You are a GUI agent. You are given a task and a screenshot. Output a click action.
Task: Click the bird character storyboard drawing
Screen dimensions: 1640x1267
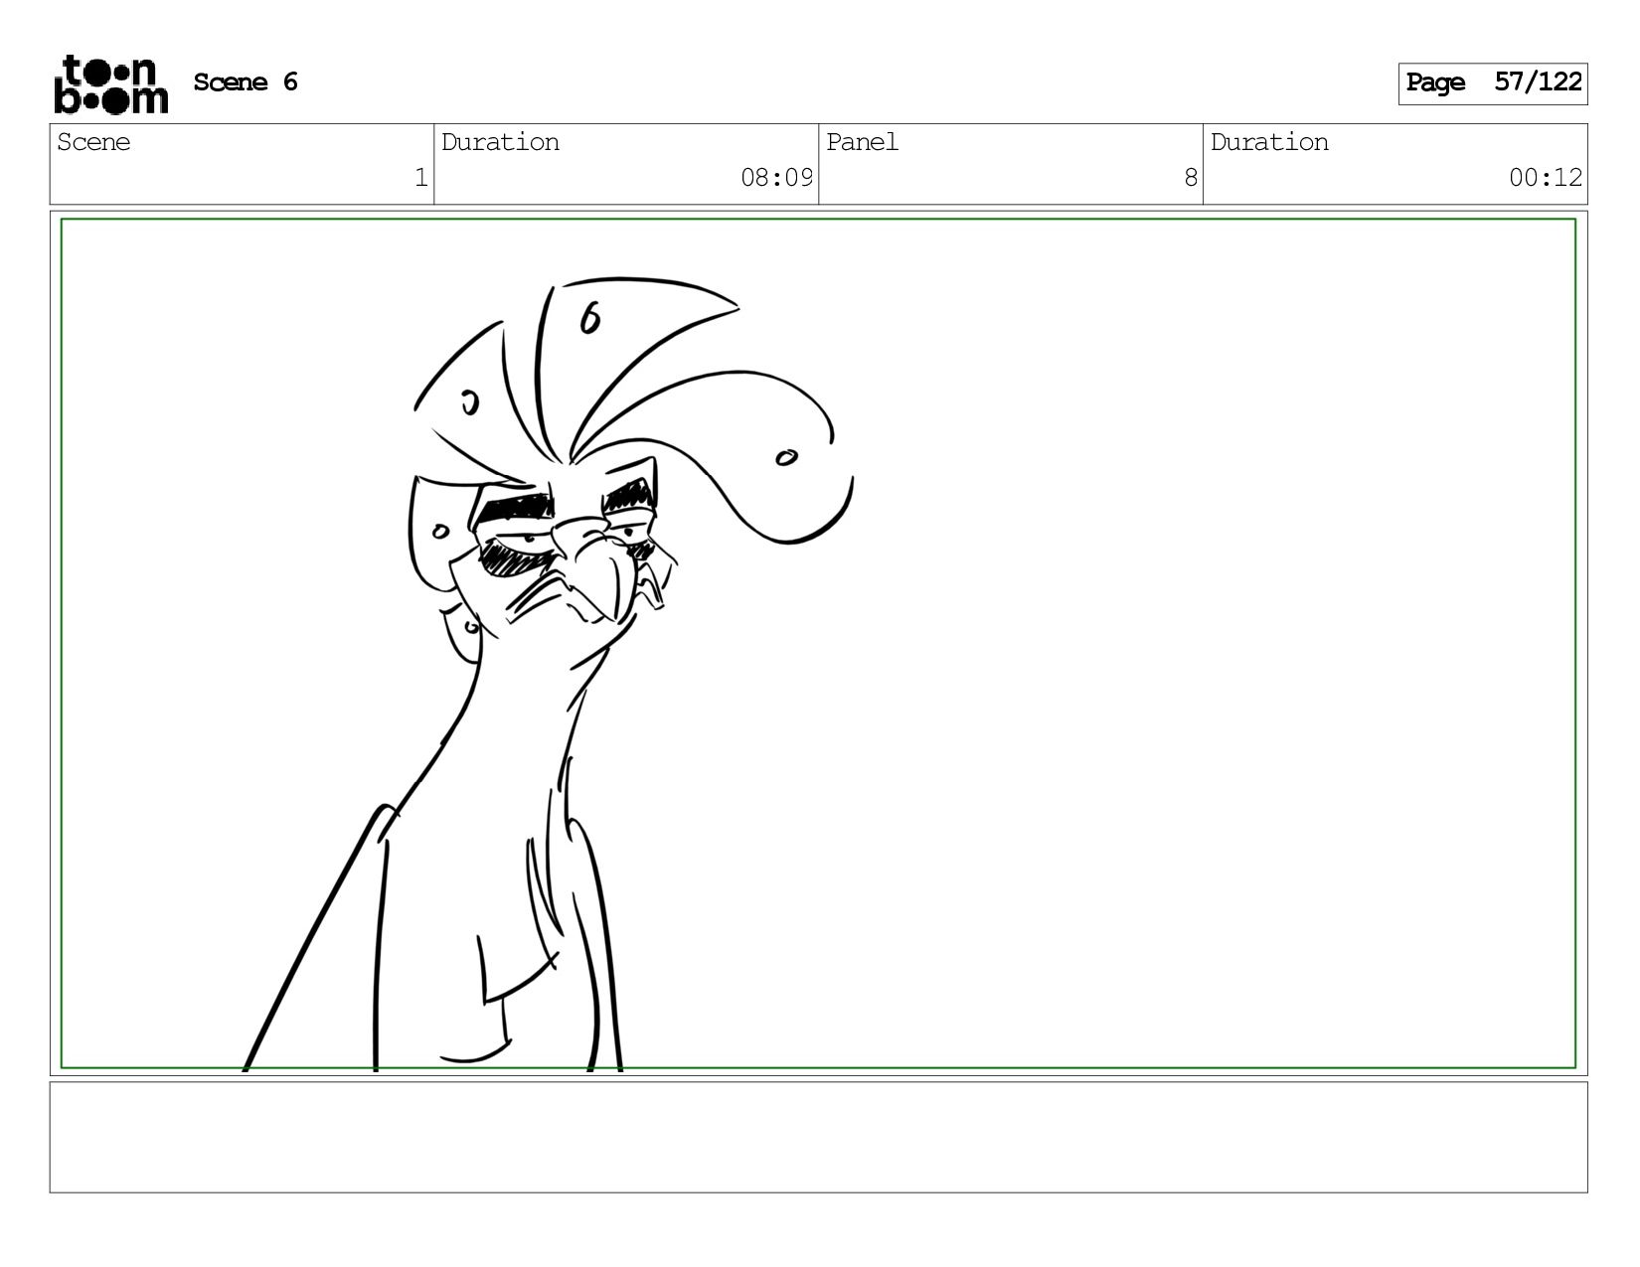click(547, 676)
